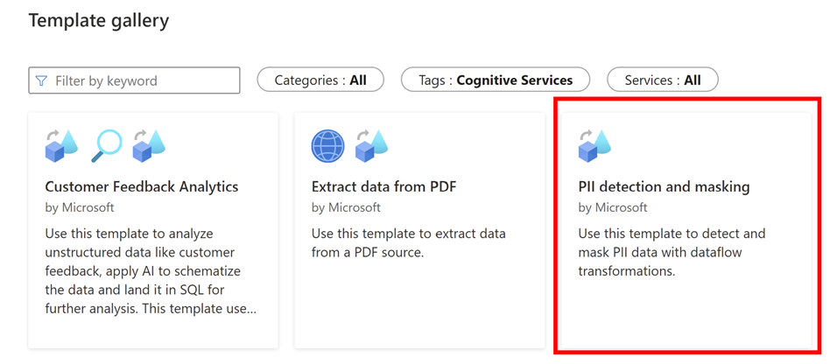Viewport: 837px width, 364px height.
Task: Click globe web icon on Extract data card
Action: point(327,146)
